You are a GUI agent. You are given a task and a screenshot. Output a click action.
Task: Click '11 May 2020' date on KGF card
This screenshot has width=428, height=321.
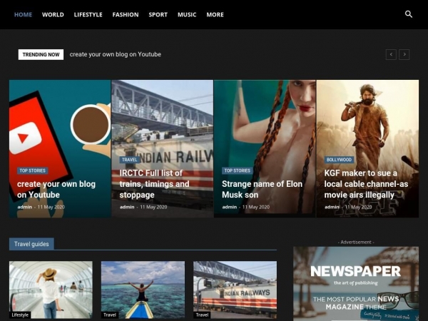click(358, 207)
